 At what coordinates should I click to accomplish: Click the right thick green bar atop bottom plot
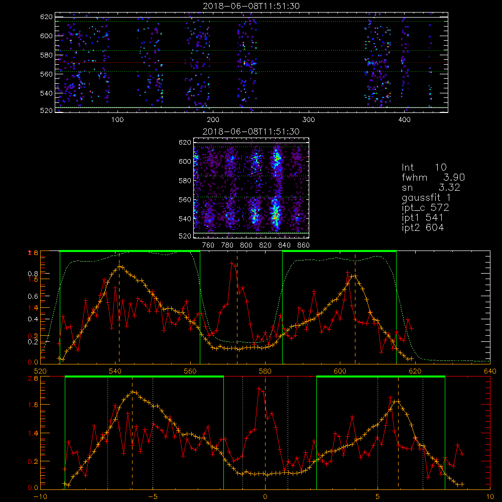[381, 377]
